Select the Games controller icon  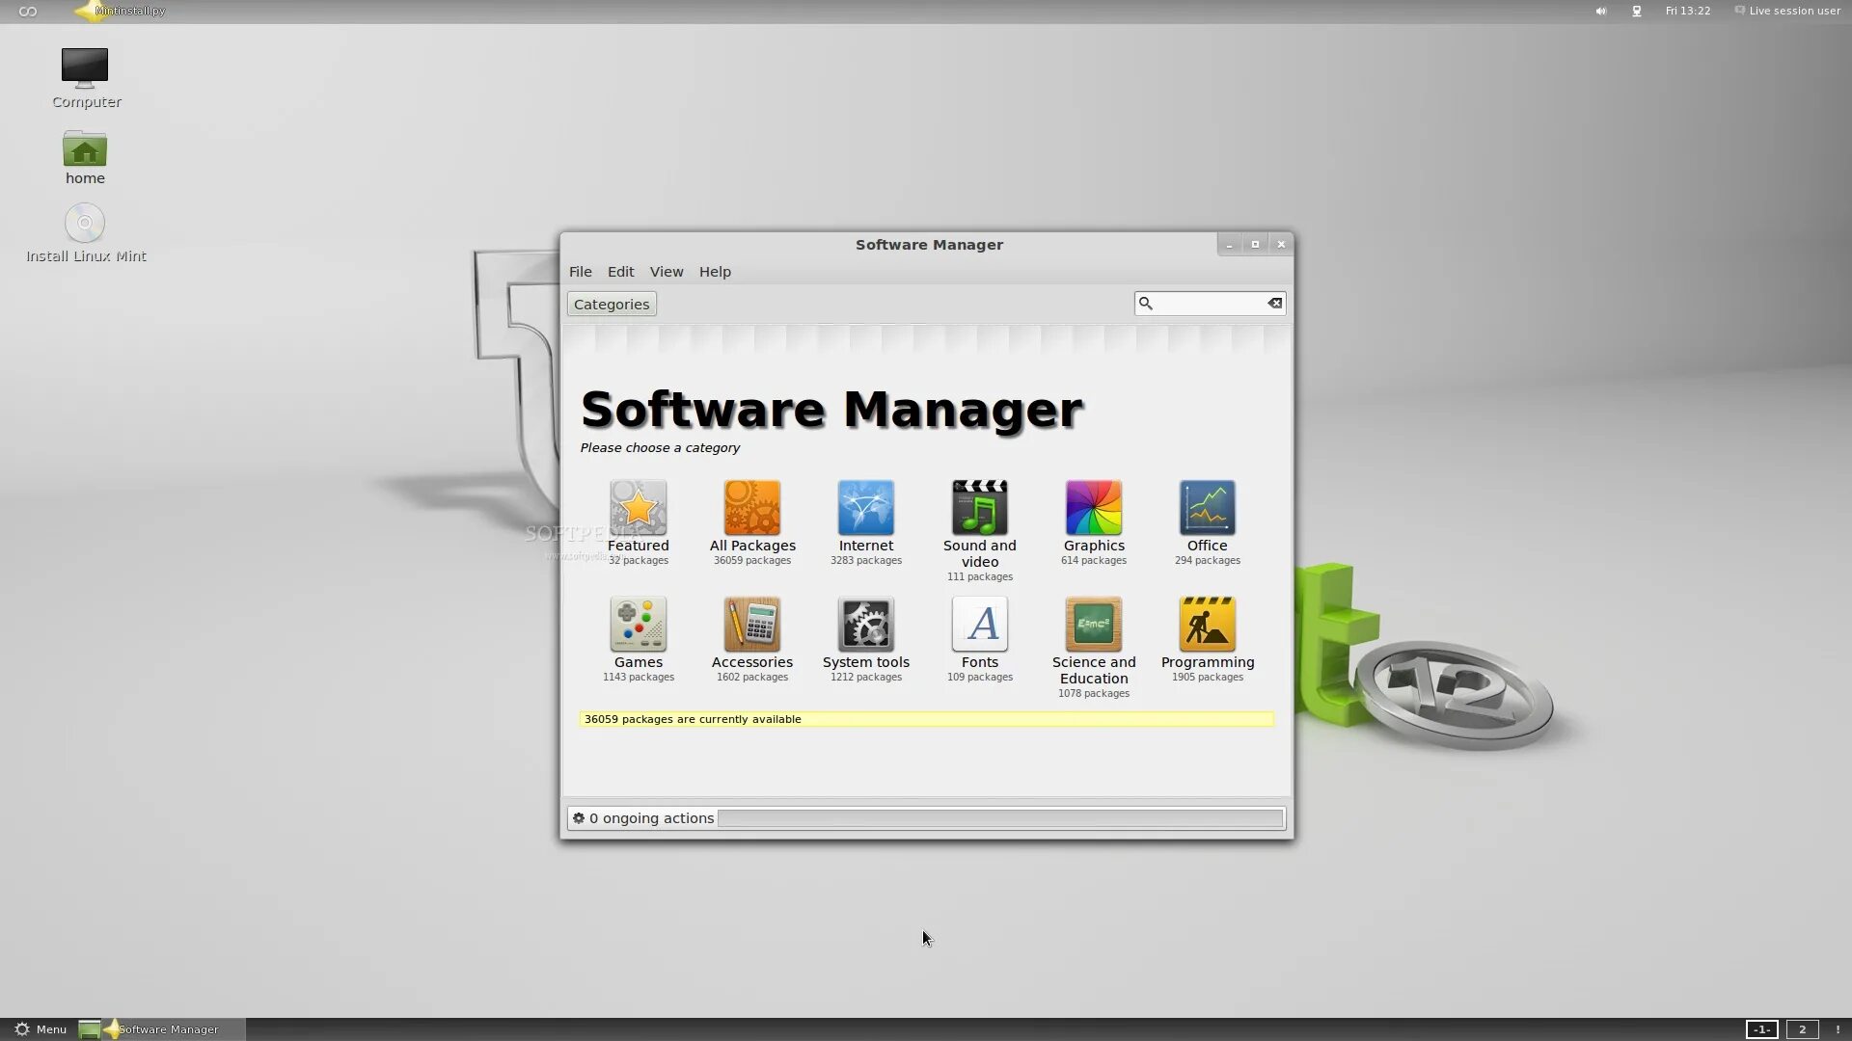tap(638, 624)
